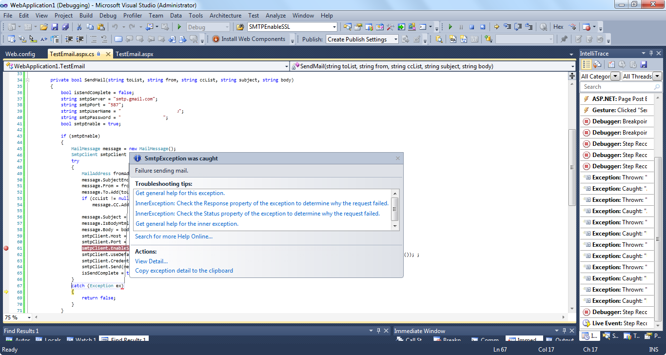Image resolution: width=666 pixels, height=355 pixels.
Task: Expand the All Categories filter dropdown
Action: pyautogui.click(x=615, y=76)
